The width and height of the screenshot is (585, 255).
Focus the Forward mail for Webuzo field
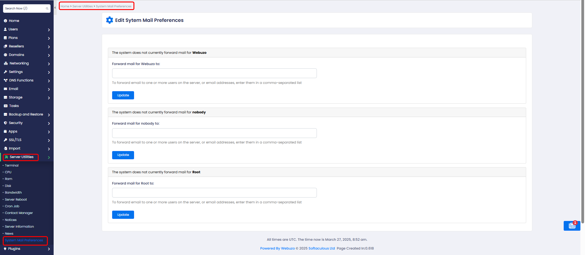click(x=214, y=73)
